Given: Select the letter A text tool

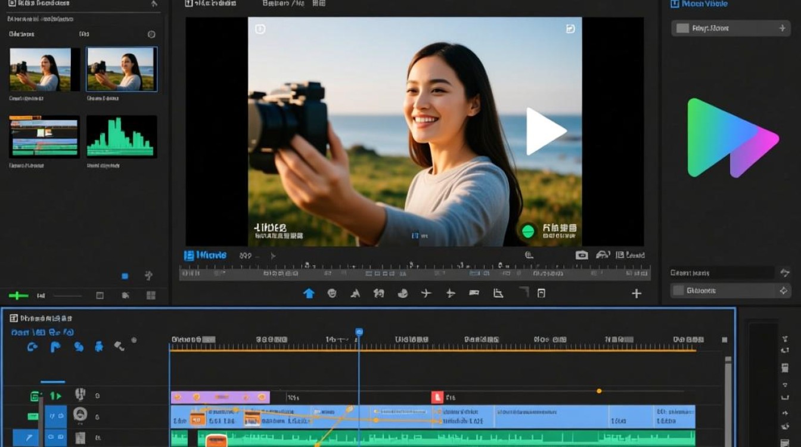Looking at the screenshot, I should pos(355,293).
